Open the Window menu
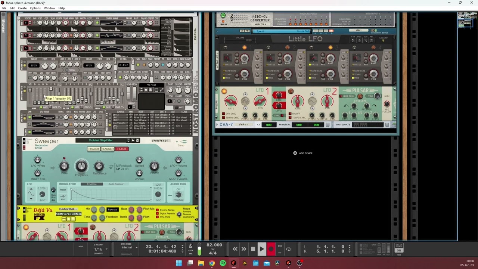 click(49, 8)
